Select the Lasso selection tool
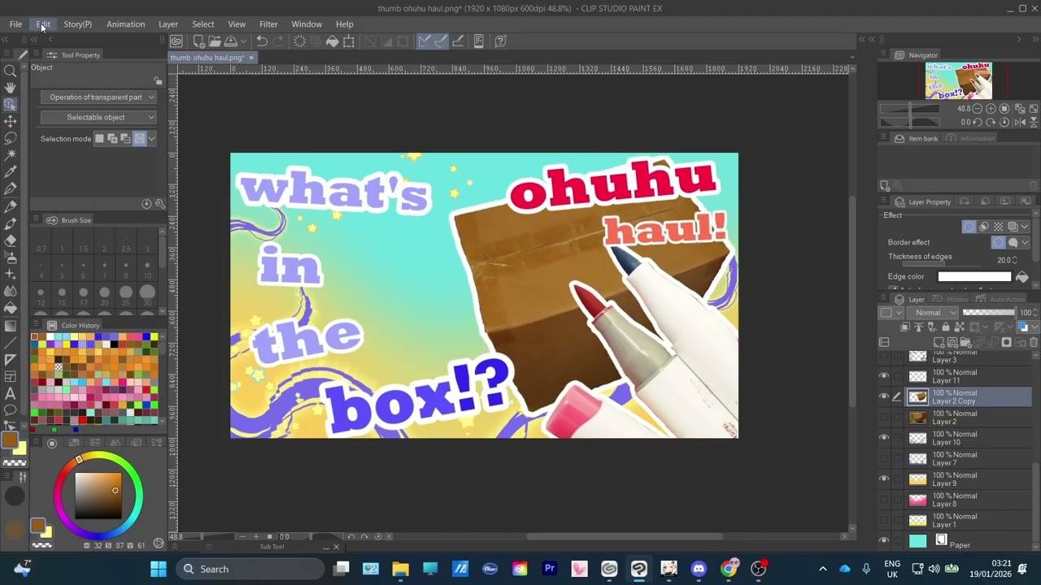The width and height of the screenshot is (1041, 585). tap(11, 138)
